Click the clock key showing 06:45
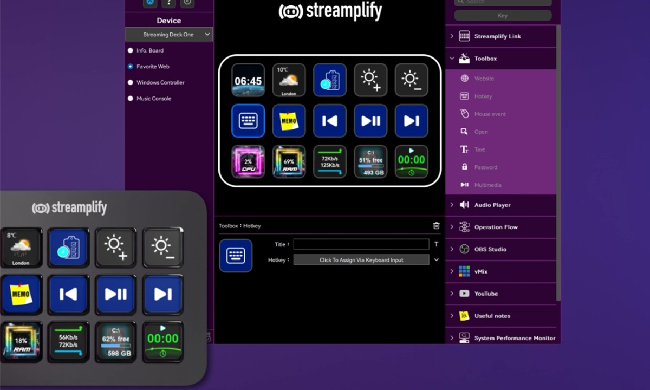Image resolution: width=650 pixels, height=390 pixels. click(248, 80)
